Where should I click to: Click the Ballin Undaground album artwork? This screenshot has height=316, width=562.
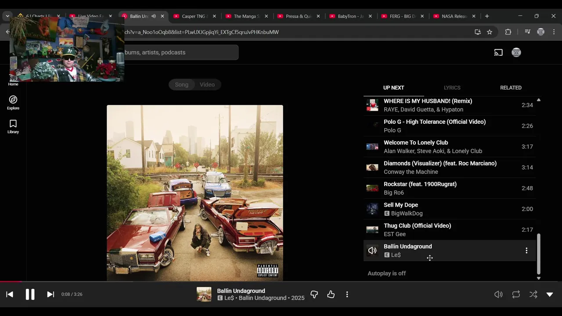click(195, 193)
